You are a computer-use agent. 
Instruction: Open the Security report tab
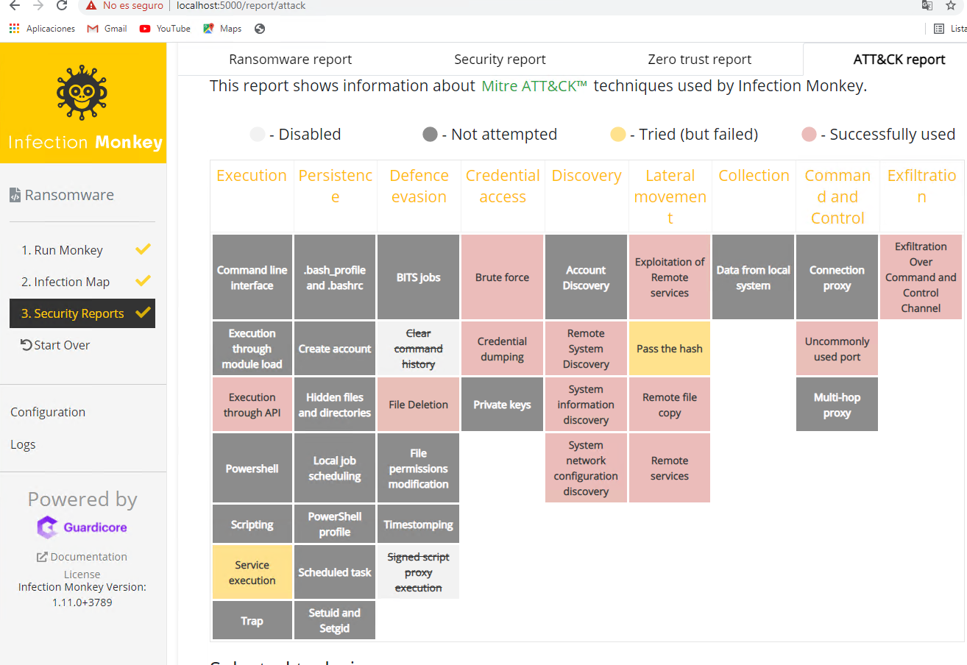point(500,60)
